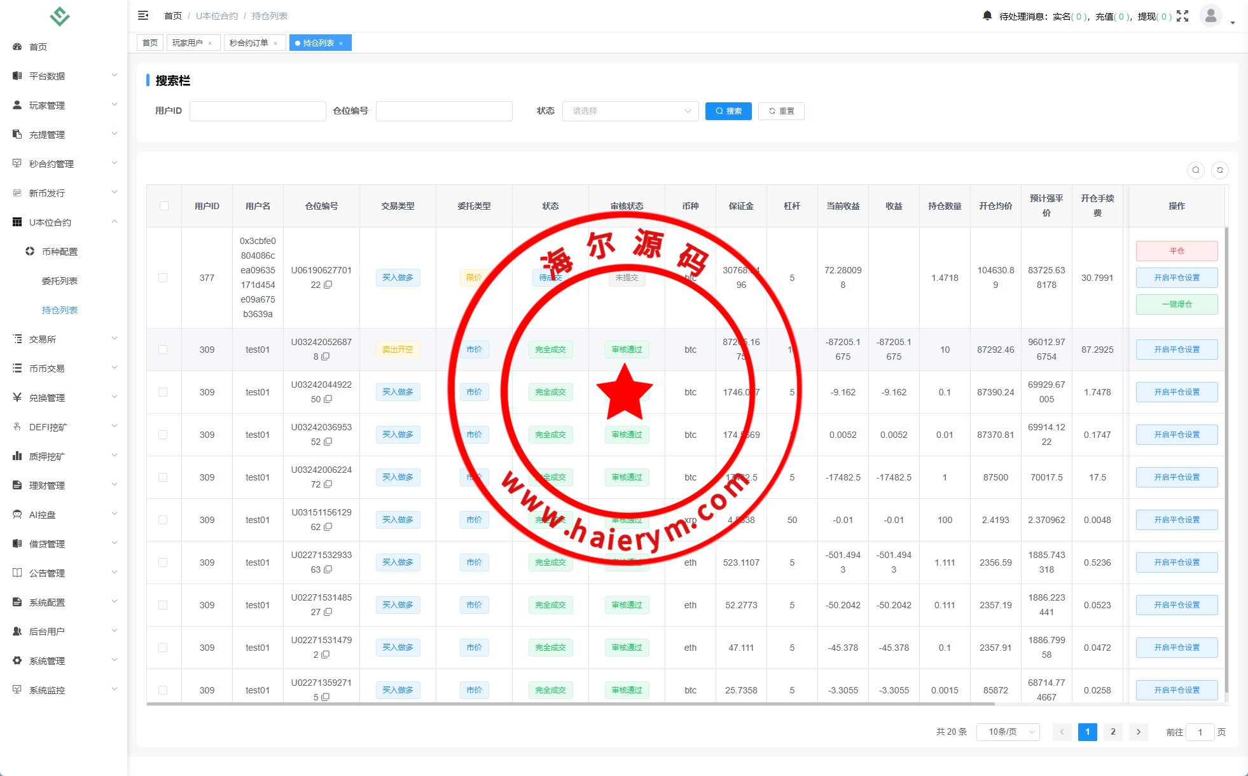The width and height of the screenshot is (1248, 776).
Task: Open 委托列表 in the sidebar menu
Action: click(x=59, y=281)
